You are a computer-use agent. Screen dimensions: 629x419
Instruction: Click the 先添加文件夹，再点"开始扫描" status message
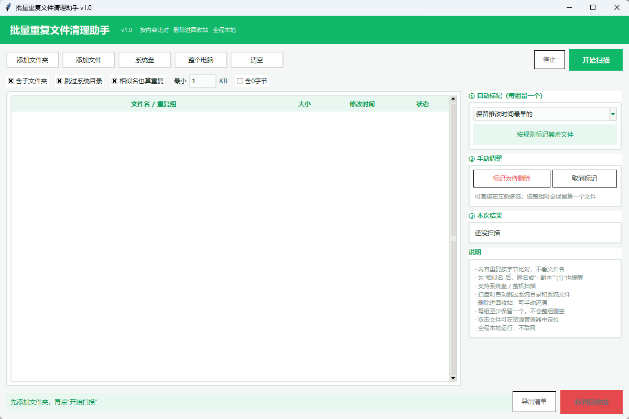click(54, 402)
